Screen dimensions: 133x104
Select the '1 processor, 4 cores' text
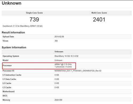click(x=63, y=67)
